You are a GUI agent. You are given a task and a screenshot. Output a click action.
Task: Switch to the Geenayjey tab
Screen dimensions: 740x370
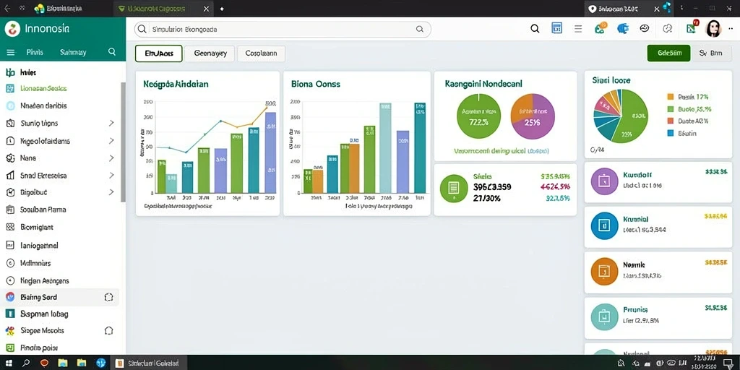[x=210, y=53]
